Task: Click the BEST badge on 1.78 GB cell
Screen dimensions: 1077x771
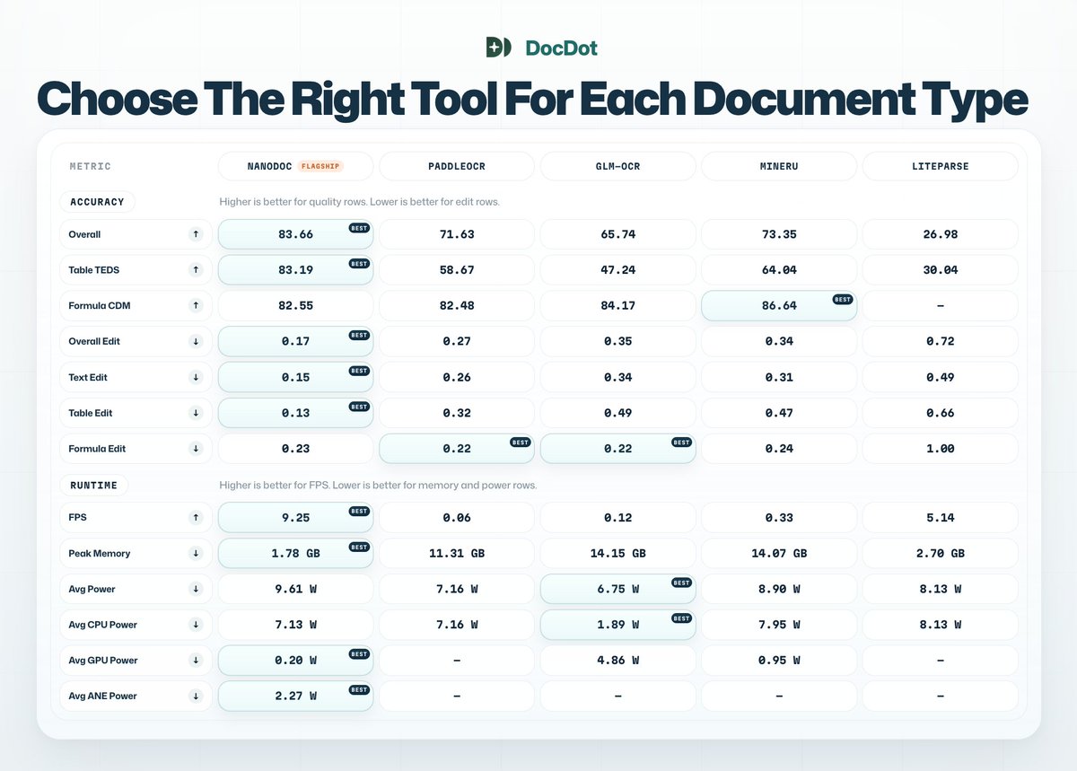Action: click(359, 547)
